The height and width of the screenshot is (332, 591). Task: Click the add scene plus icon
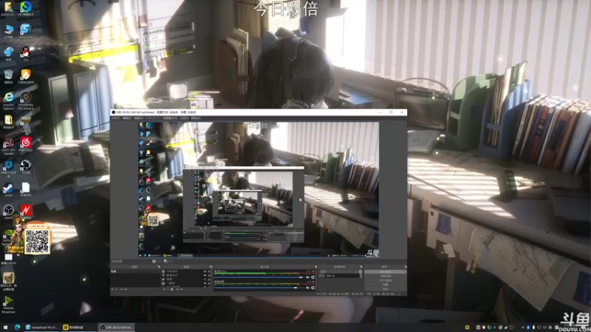(x=112, y=289)
